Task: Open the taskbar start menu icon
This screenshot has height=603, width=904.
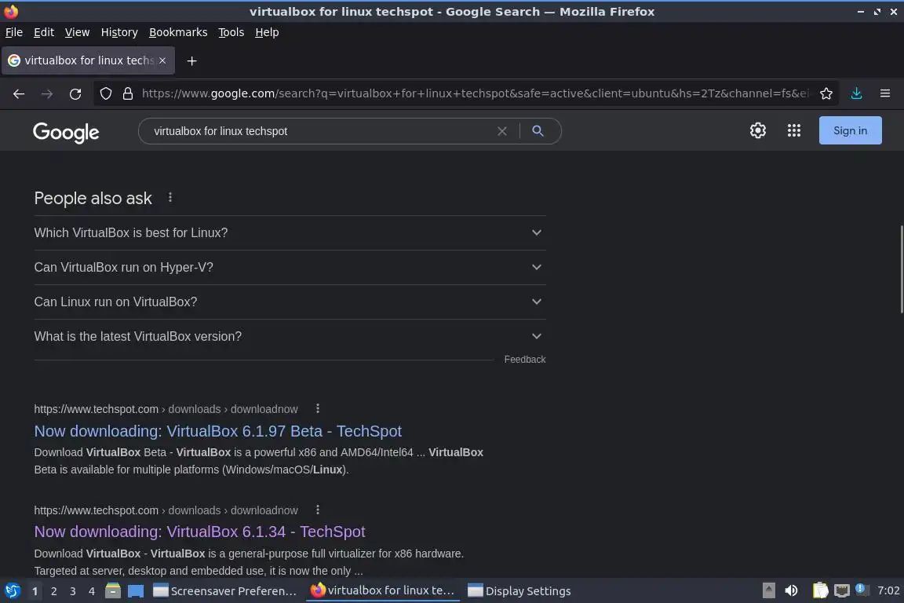Action: pyautogui.click(x=12, y=591)
